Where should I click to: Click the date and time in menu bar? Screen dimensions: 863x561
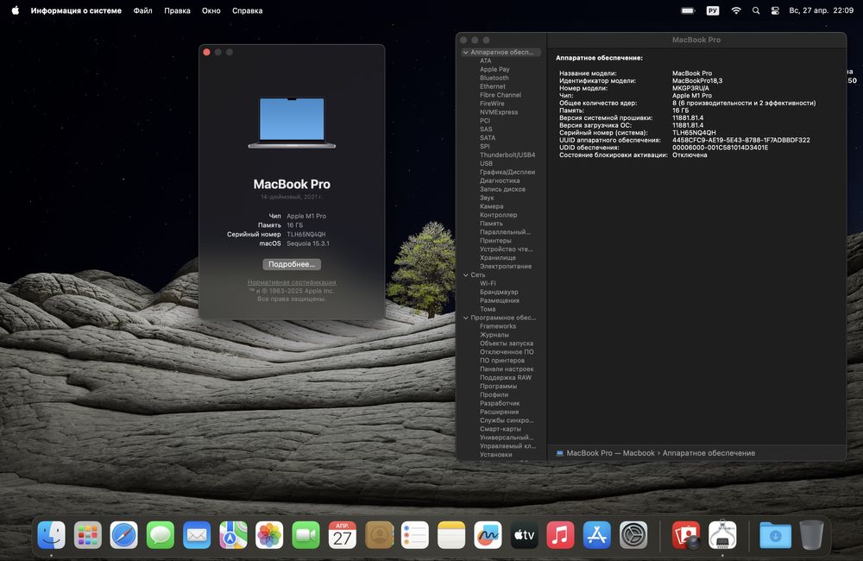[x=822, y=10]
